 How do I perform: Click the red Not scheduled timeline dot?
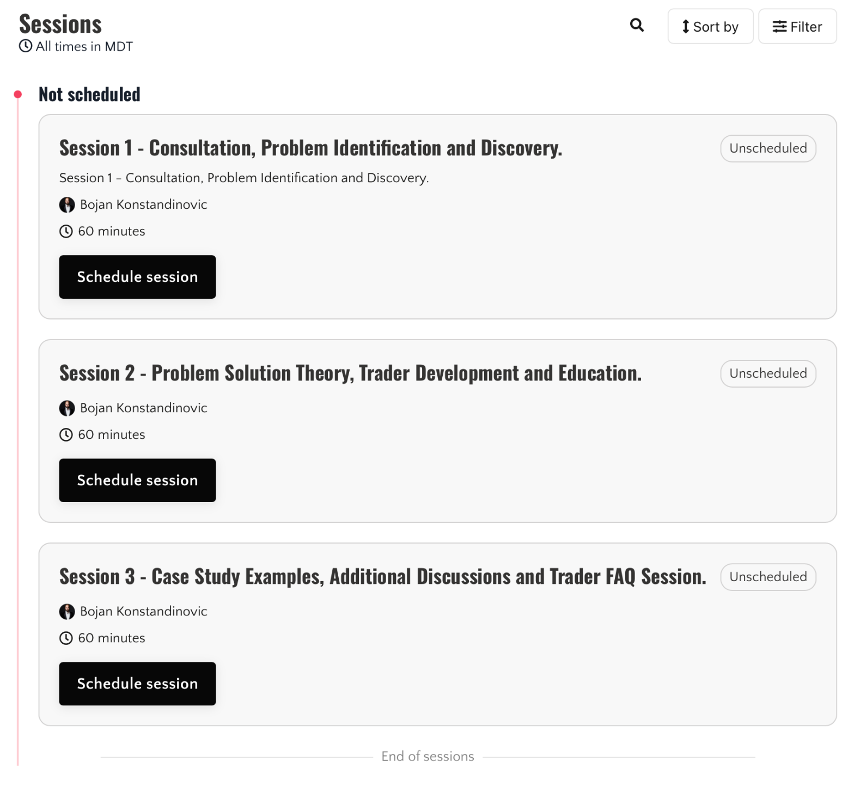point(18,94)
